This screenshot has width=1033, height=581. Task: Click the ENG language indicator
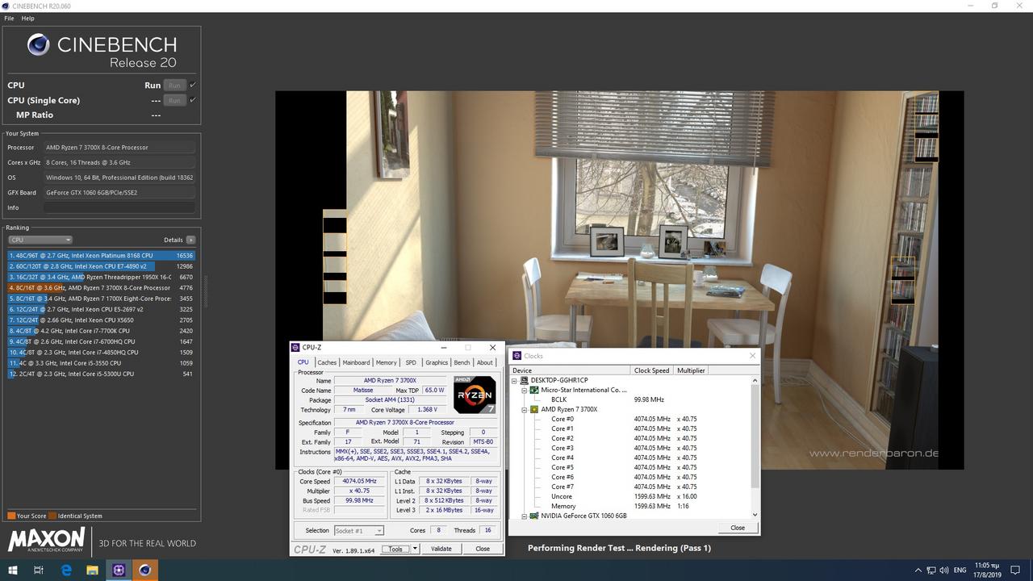[960, 571]
